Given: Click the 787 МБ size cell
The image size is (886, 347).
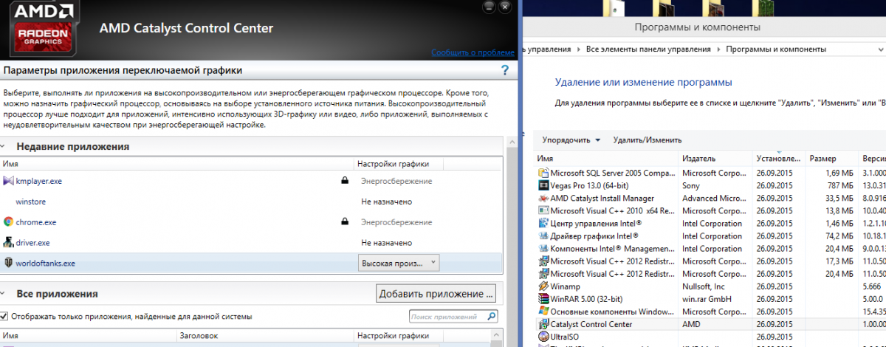Looking at the screenshot, I should tap(842, 185).
